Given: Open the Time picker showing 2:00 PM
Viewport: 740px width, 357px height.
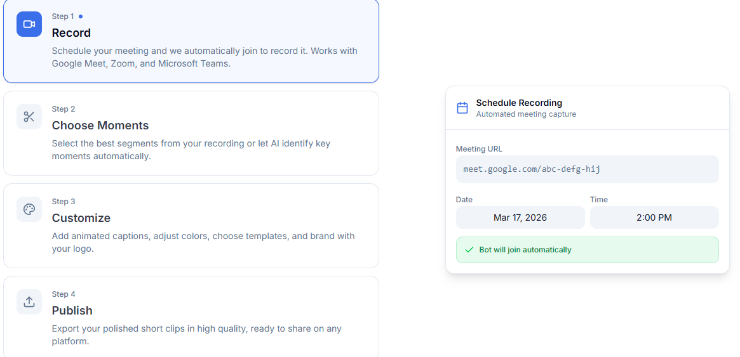Looking at the screenshot, I should point(654,217).
